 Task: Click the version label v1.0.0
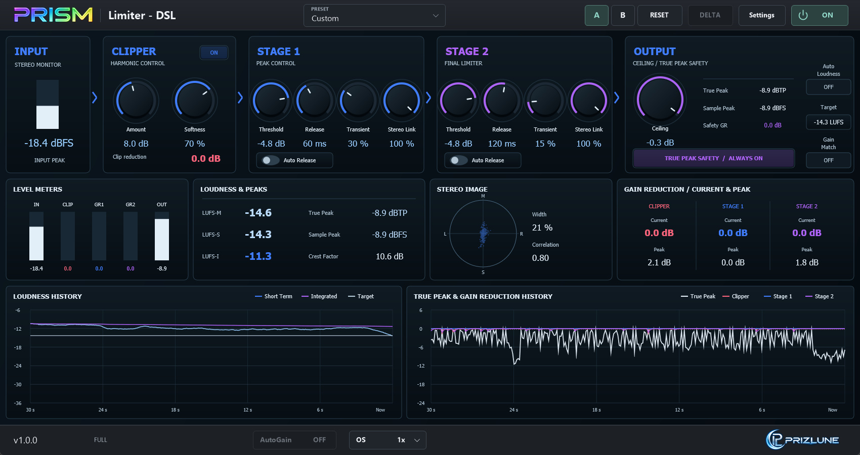click(25, 440)
